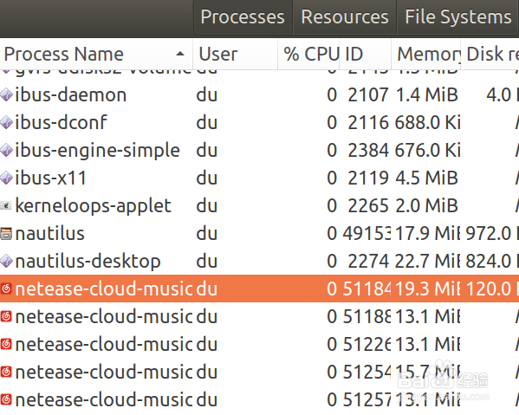Sort by the Memory column header
519x415 pixels.
(x=426, y=54)
